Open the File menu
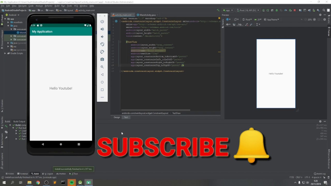 3,6
